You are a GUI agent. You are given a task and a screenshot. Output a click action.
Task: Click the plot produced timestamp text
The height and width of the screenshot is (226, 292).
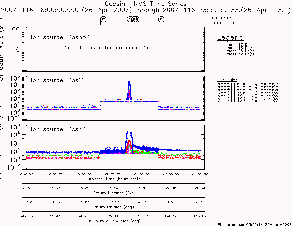click(x=255, y=224)
